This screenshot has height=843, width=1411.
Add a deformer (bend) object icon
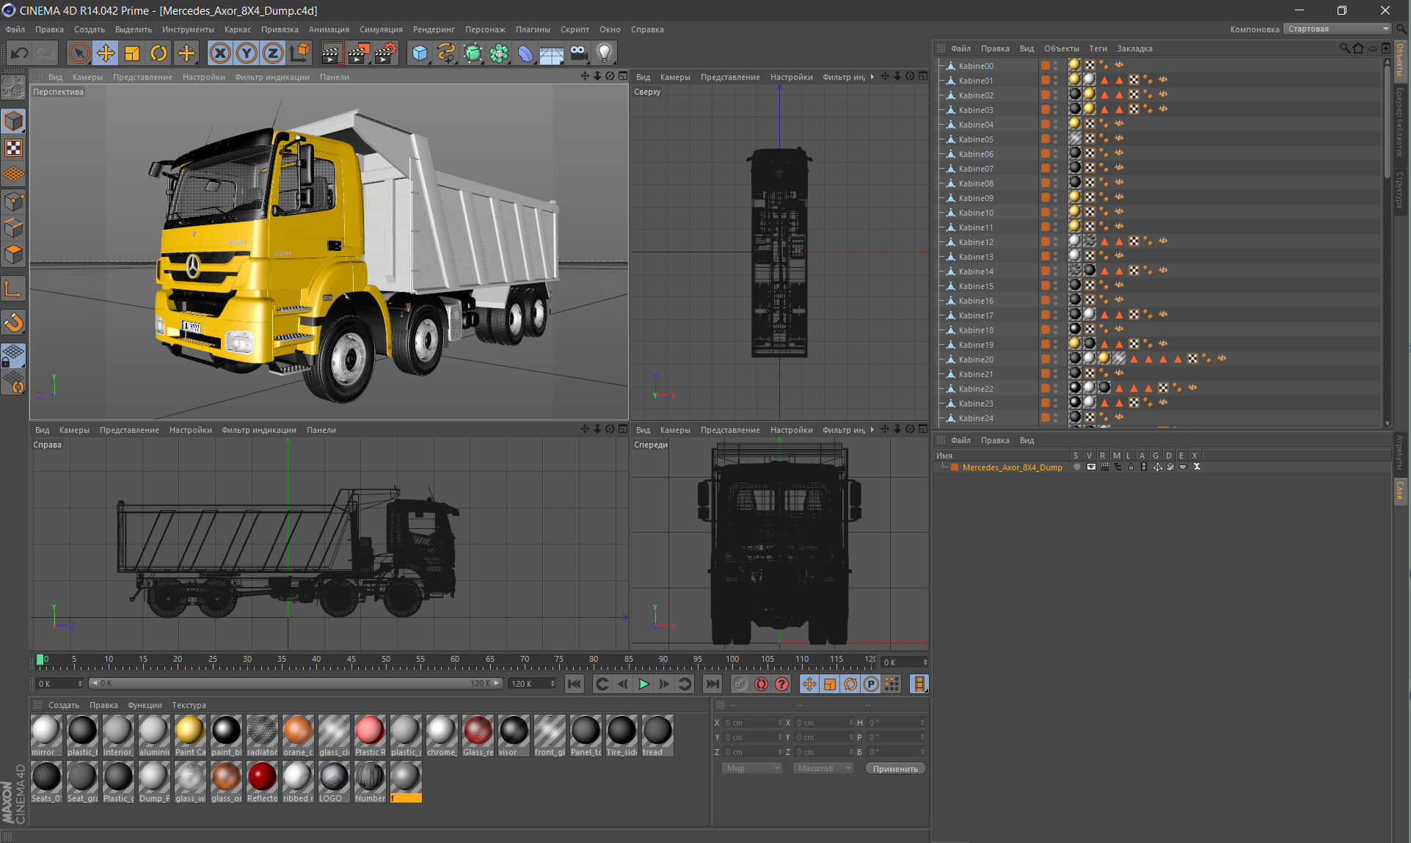(525, 53)
